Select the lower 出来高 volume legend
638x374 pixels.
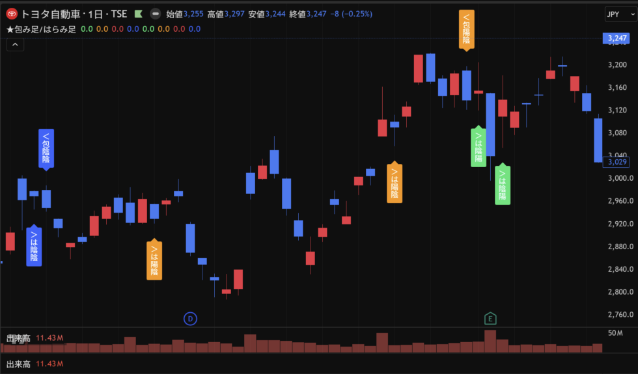[x=18, y=364]
